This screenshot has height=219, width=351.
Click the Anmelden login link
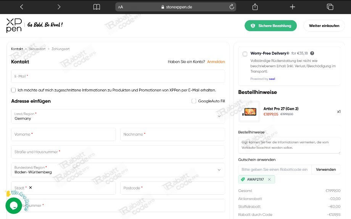point(216,62)
